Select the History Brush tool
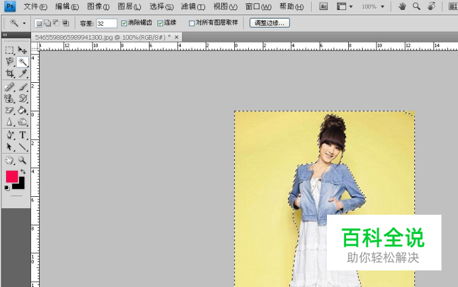This screenshot has width=458, height=287. [x=23, y=99]
